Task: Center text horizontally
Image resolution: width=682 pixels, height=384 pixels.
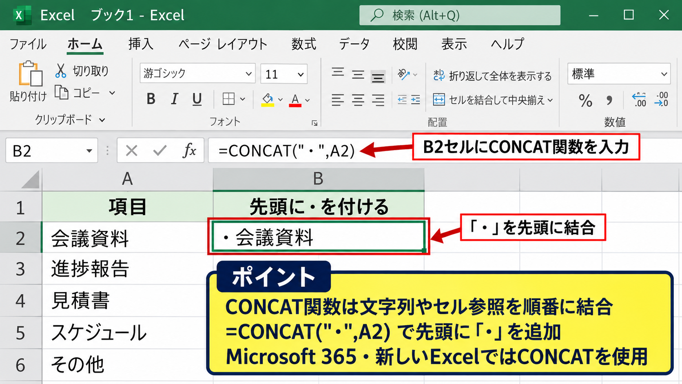Action: [x=358, y=100]
